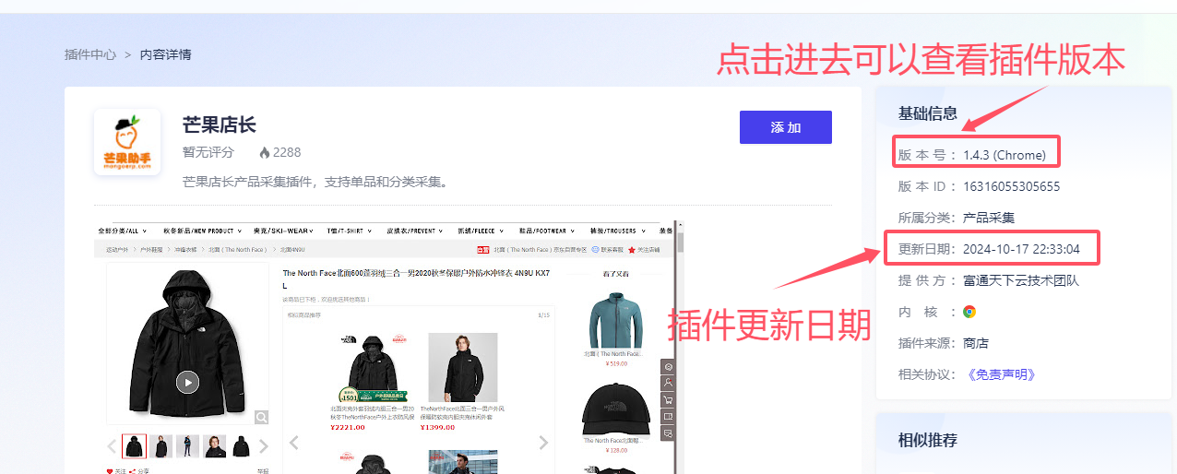Click the headset customer service icon in the side toolbar

click(668, 367)
